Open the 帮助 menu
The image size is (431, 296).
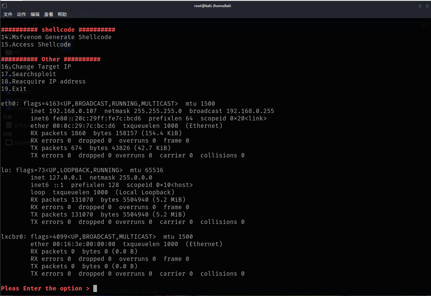[x=62, y=14]
